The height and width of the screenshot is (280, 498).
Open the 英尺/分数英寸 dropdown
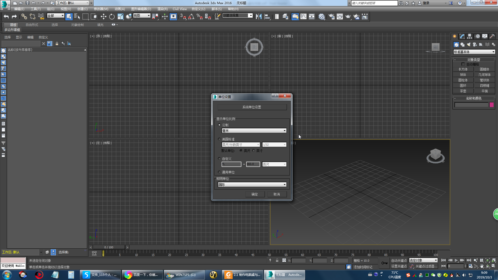click(241, 145)
